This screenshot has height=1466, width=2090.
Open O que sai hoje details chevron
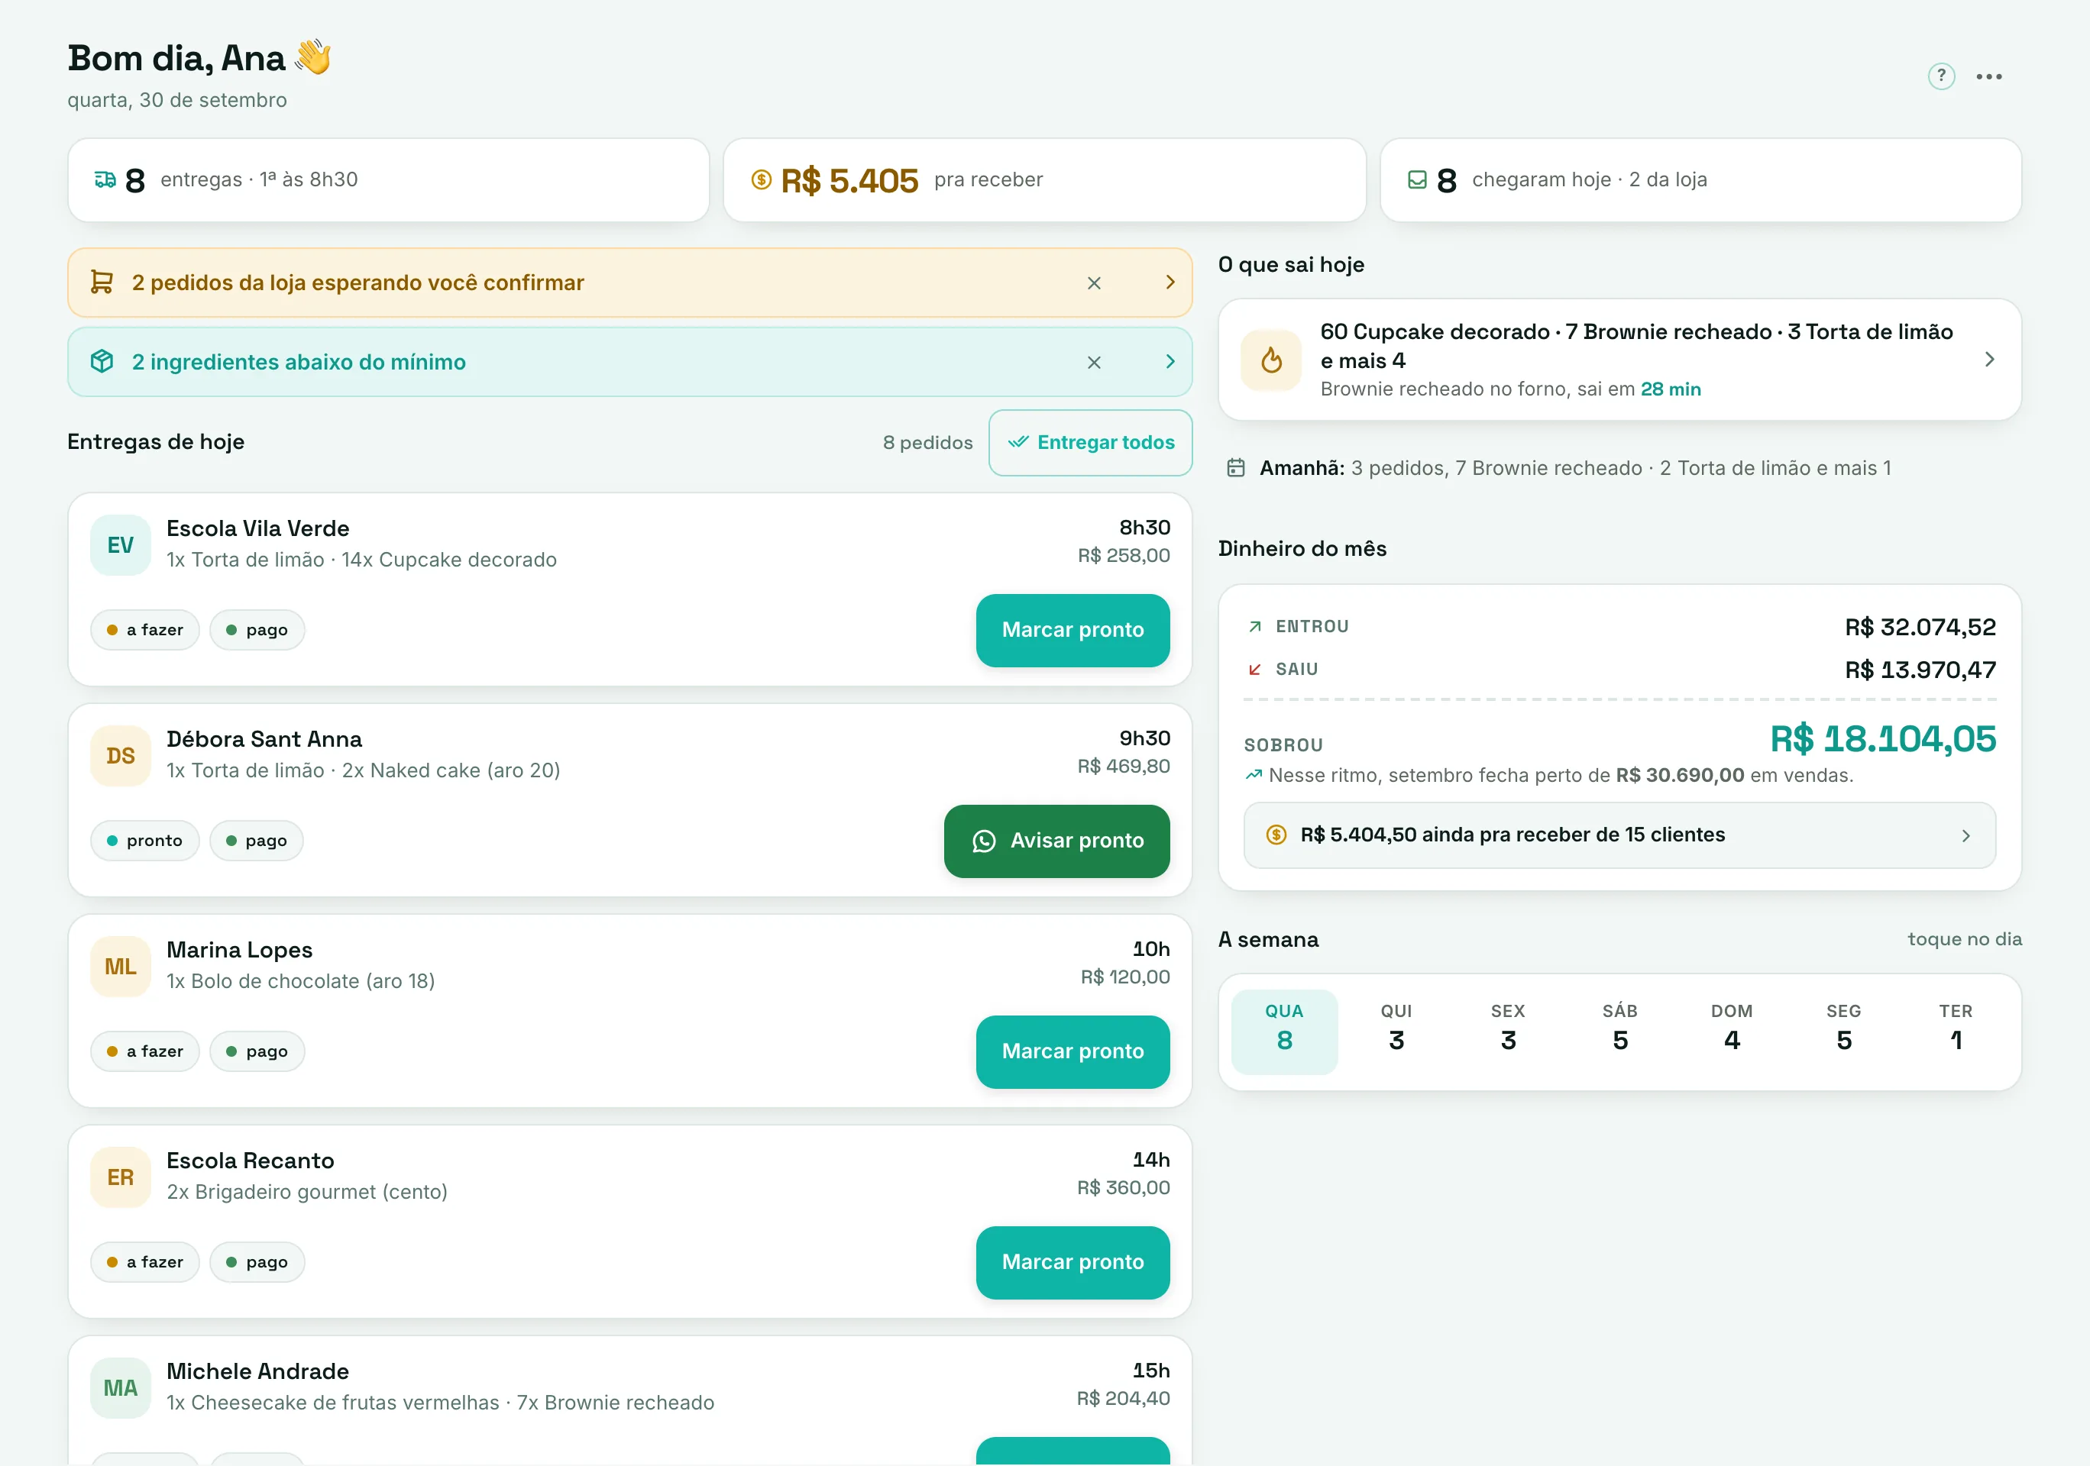pos(1990,360)
